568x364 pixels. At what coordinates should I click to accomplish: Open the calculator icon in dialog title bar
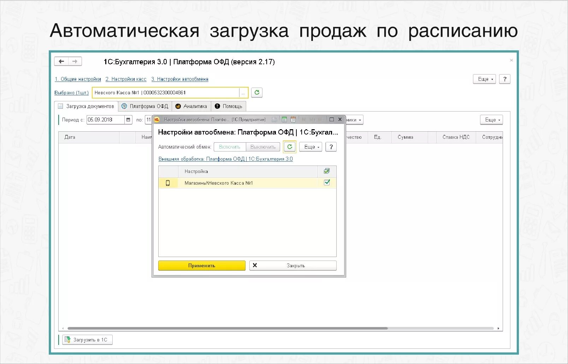(x=284, y=120)
